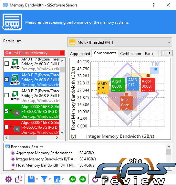Click the Benchmark Results heading
This screenshot has width=176, height=185.
coord(27,147)
